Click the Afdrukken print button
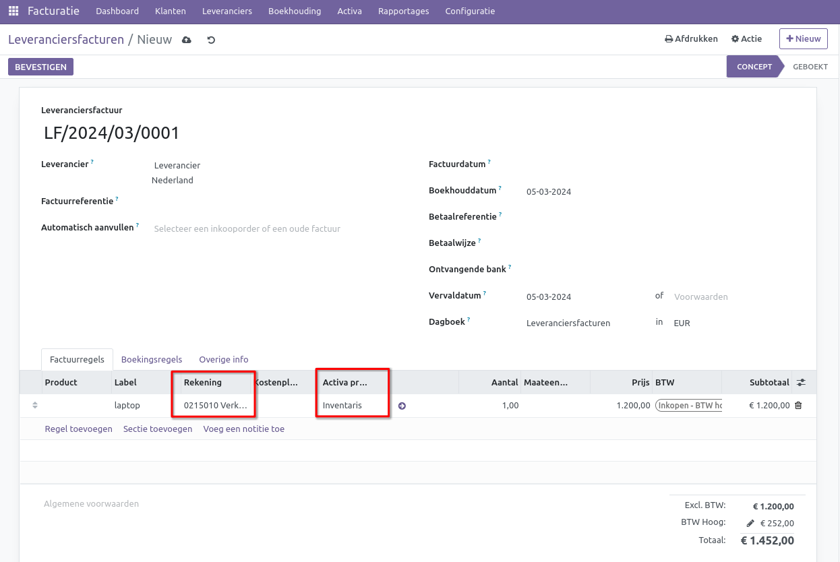Image resolution: width=840 pixels, height=562 pixels. pyautogui.click(x=691, y=39)
